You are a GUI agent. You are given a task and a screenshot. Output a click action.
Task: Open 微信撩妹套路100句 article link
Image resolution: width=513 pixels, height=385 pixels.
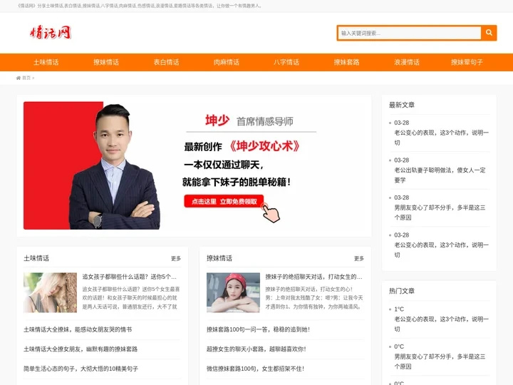[255, 369]
